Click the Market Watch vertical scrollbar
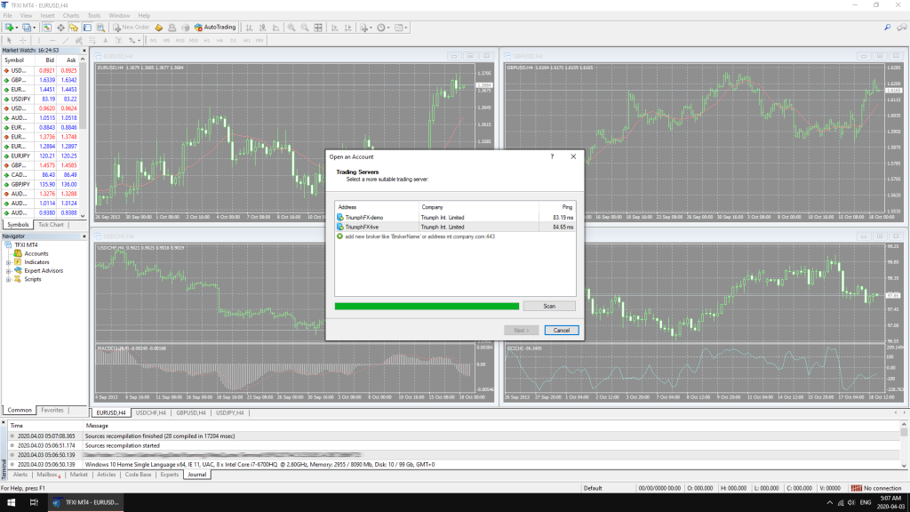The width and height of the screenshot is (910, 512). click(x=83, y=138)
